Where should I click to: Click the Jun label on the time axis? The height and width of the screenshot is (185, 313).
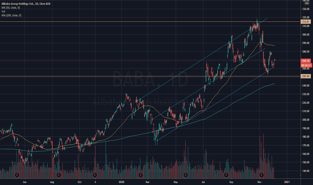[25, 182]
